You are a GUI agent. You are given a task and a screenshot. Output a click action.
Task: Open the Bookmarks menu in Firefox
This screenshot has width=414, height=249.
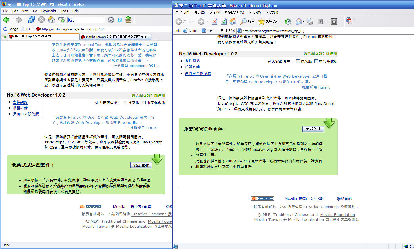49,11
